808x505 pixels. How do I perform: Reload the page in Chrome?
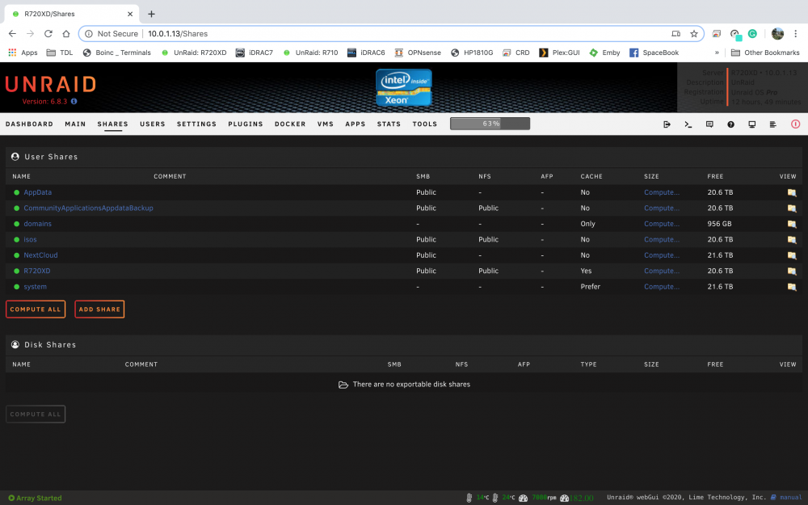tap(48, 33)
